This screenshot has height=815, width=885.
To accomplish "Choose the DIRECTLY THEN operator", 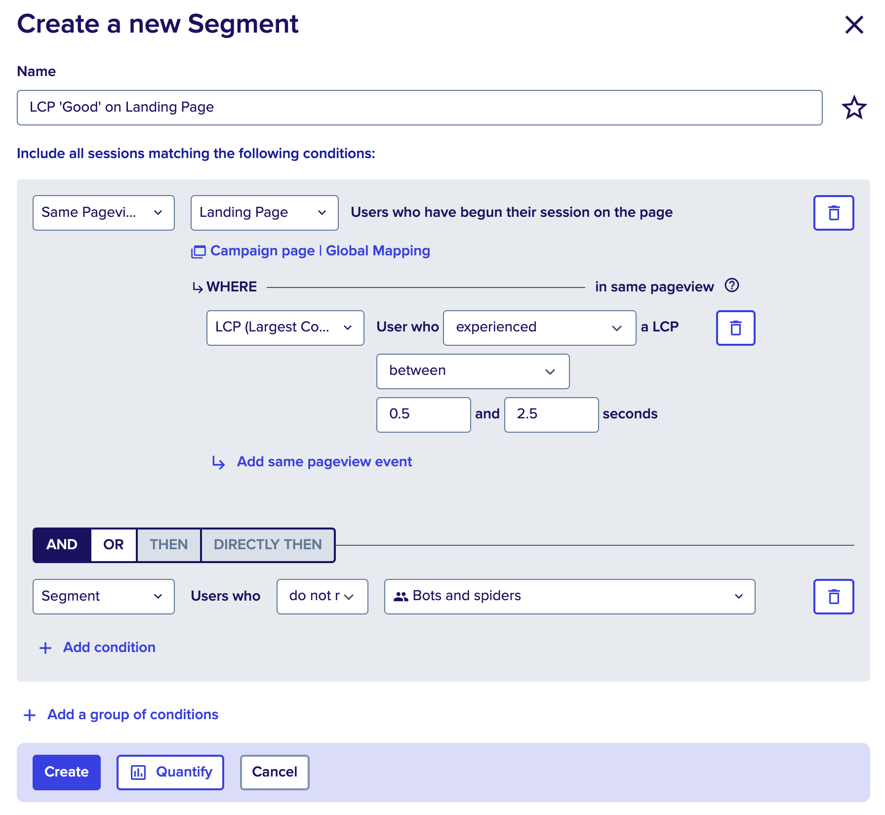I will click(x=268, y=545).
